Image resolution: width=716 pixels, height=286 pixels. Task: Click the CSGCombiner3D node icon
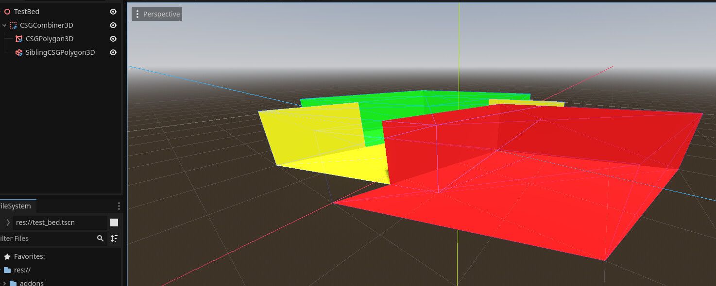12,25
